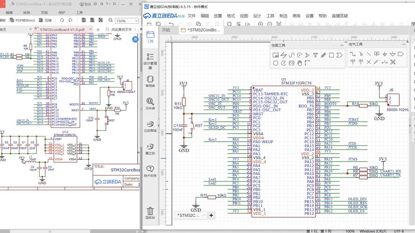Click Undo arrow in EDA toolbar
The image size is (415, 233).
click(x=171, y=24)
